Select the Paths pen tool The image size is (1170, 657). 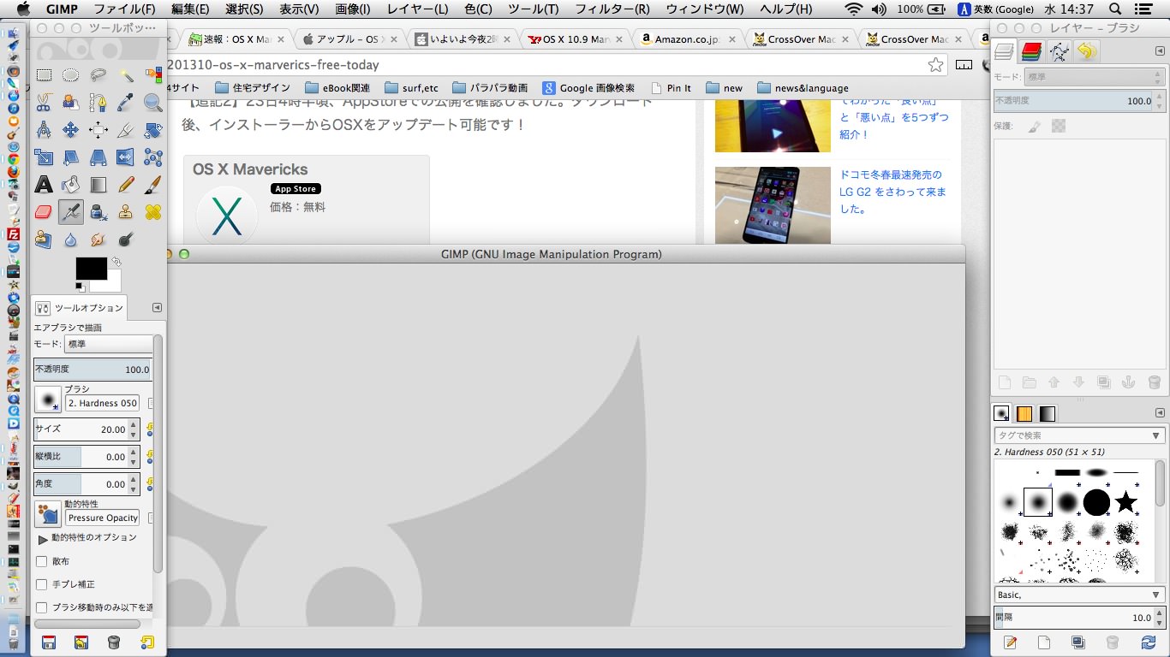point(98,104)
